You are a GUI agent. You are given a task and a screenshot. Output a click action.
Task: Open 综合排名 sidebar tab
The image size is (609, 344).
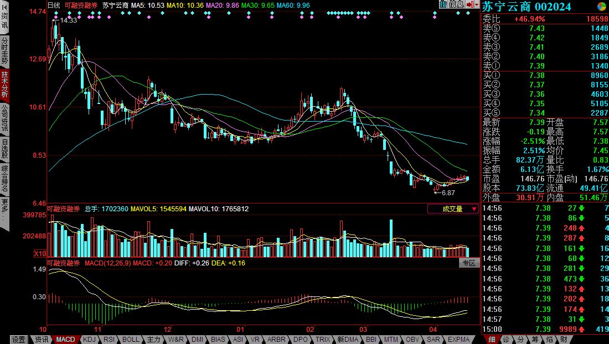4,179
